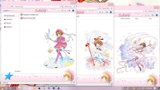Change view layout icon in front window
Viewport: 160px width, 90px height.
[62, 10]
